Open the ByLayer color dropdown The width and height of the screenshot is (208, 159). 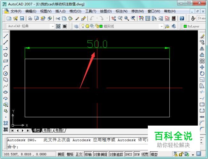tap(195, 26)
